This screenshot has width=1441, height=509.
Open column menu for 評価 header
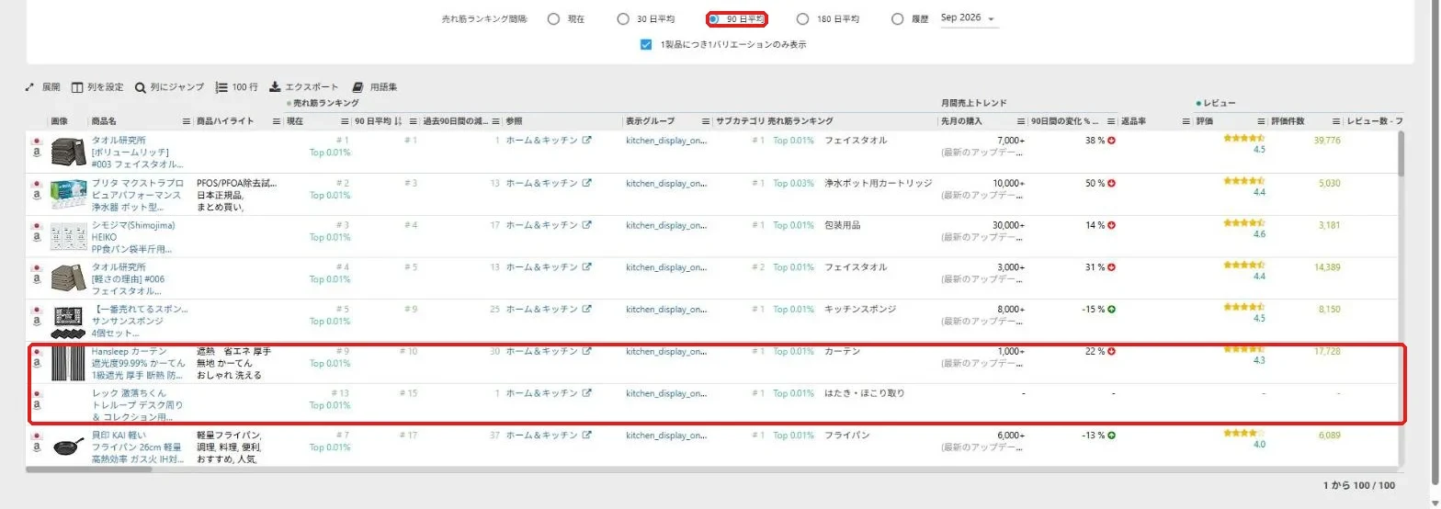(1261, 121)
